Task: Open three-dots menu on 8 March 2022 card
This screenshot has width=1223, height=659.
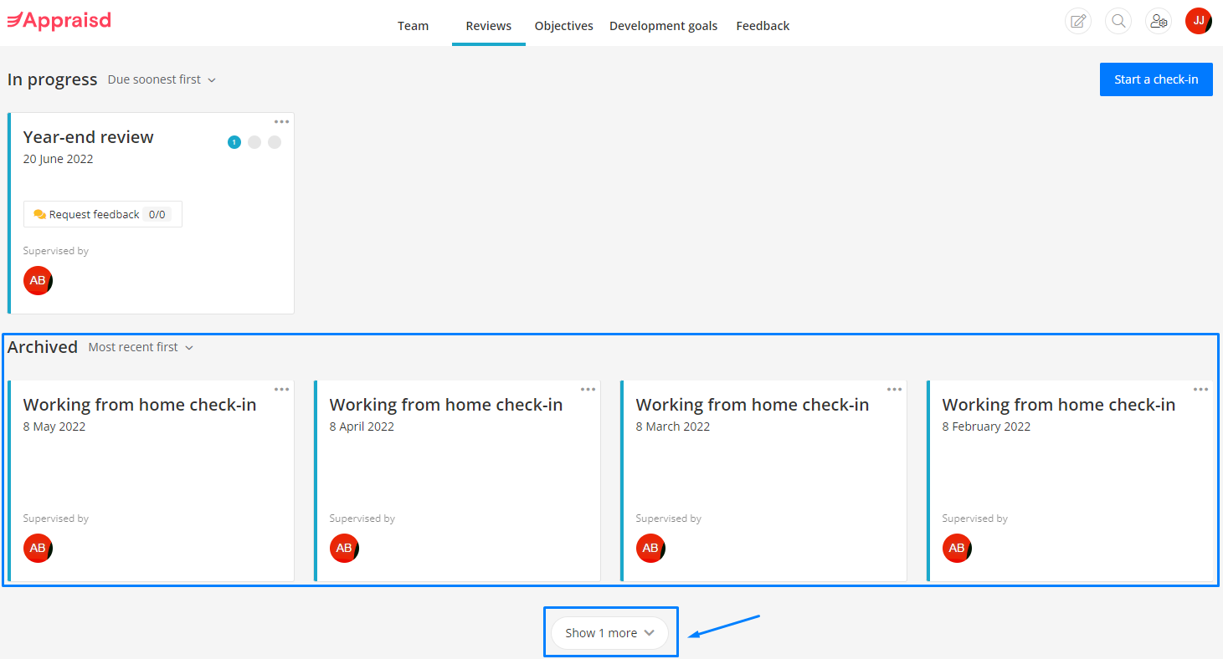Action: coord(894,390)
